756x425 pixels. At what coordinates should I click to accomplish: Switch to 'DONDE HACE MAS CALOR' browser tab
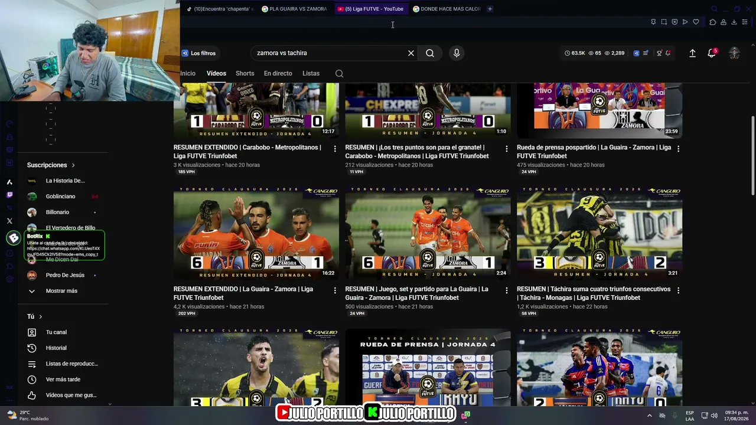click(447, 9)
